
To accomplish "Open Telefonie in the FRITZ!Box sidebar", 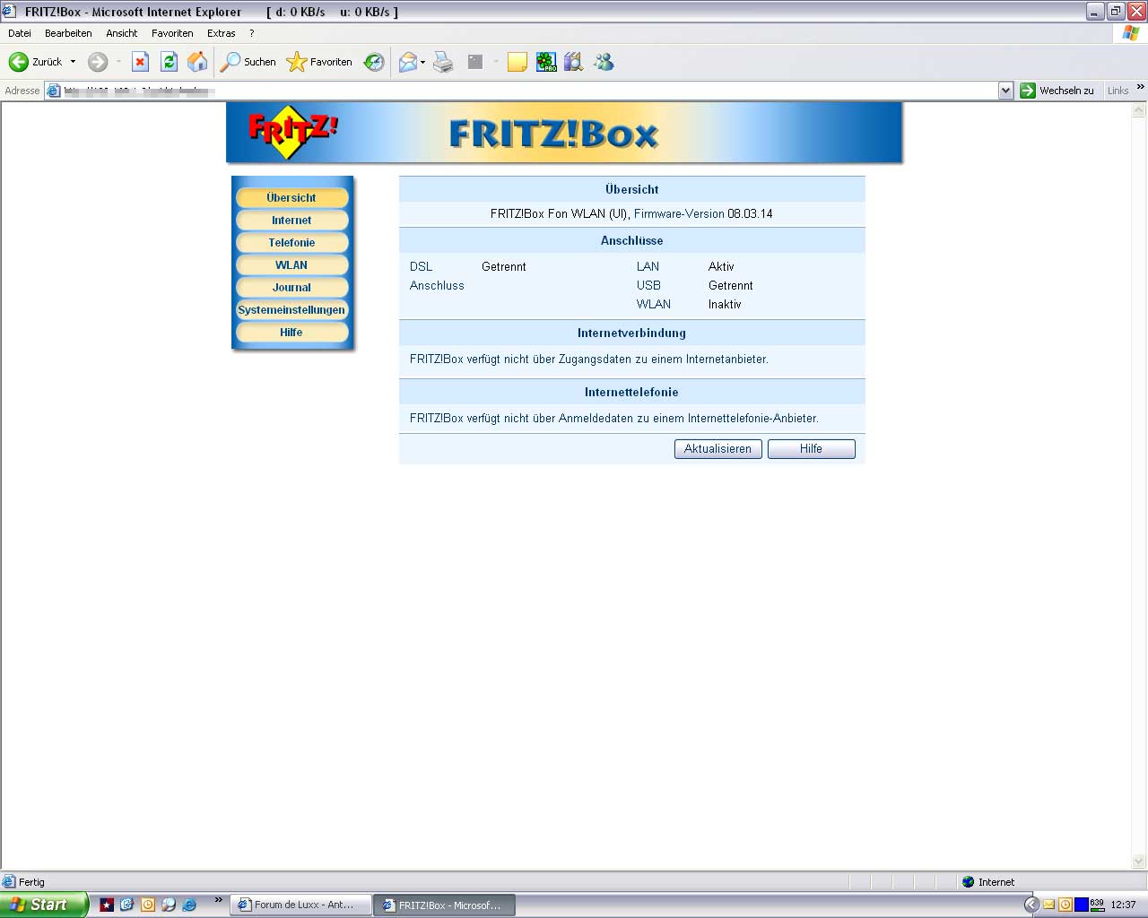I will coord(291,243).
